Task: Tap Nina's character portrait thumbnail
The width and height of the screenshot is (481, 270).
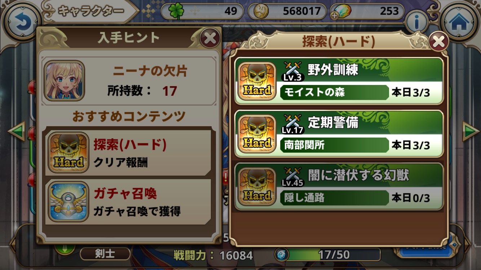Action: pos(64,80)
